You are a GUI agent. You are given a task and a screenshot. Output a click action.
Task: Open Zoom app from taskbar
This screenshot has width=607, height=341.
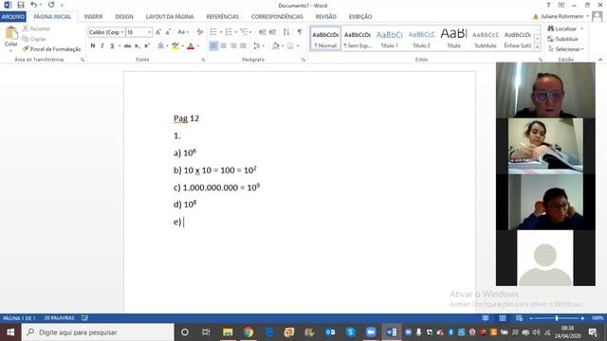pyautogui.click(x=371, y=332)
